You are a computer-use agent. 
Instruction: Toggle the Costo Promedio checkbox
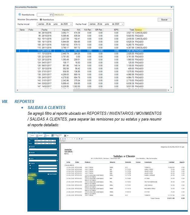48,174
